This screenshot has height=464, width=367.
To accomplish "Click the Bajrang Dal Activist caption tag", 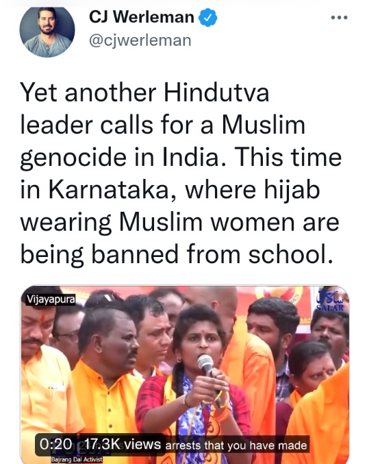I will click(77, 460).
